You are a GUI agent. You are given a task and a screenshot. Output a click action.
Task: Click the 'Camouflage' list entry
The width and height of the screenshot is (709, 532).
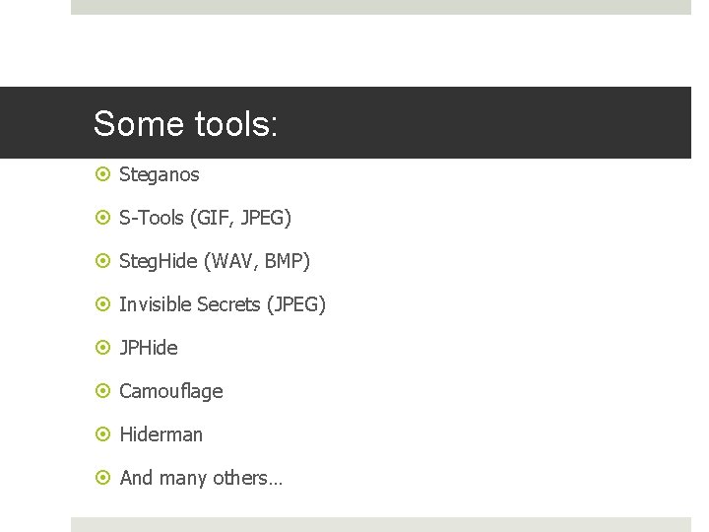click(171, 392)
